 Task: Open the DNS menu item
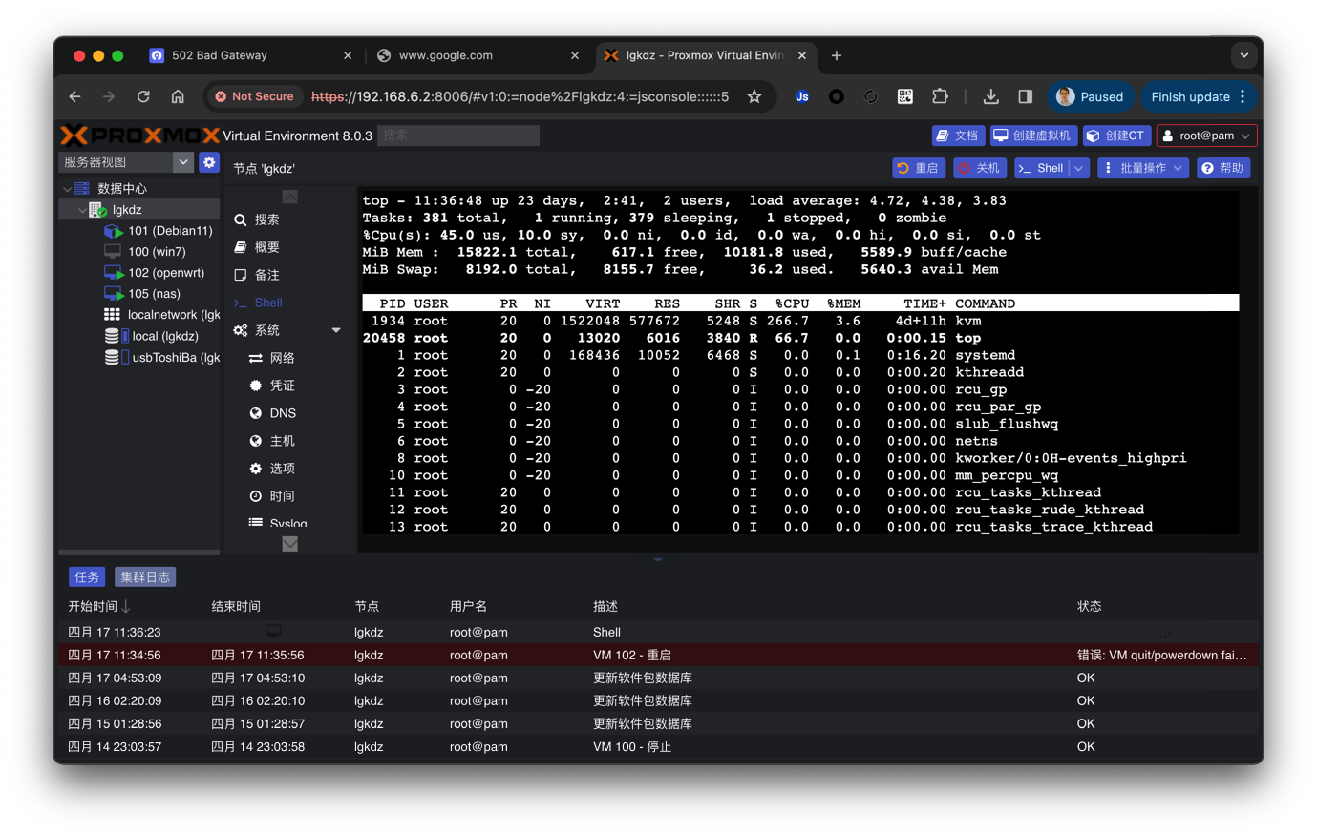point(283,413)
